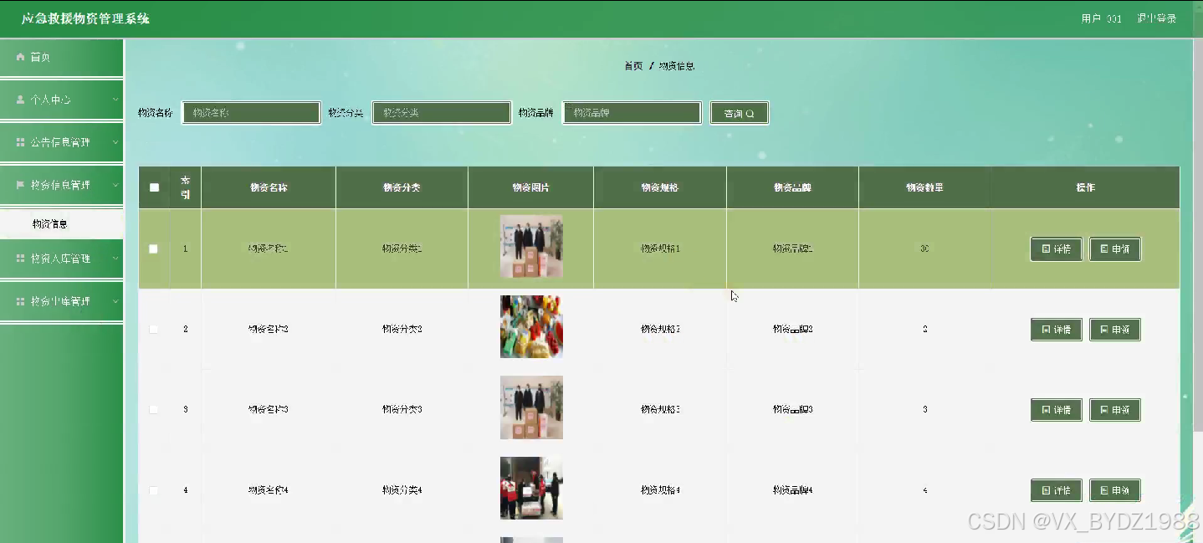Expand the 物资出库管理 menu chevron
The width and height of the screenshot is (1203, 543).
tap(115, 301)
